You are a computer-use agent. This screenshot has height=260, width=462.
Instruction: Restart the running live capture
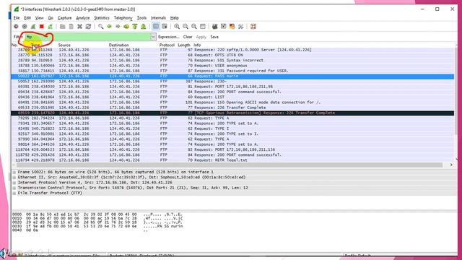tap(50, 27)
